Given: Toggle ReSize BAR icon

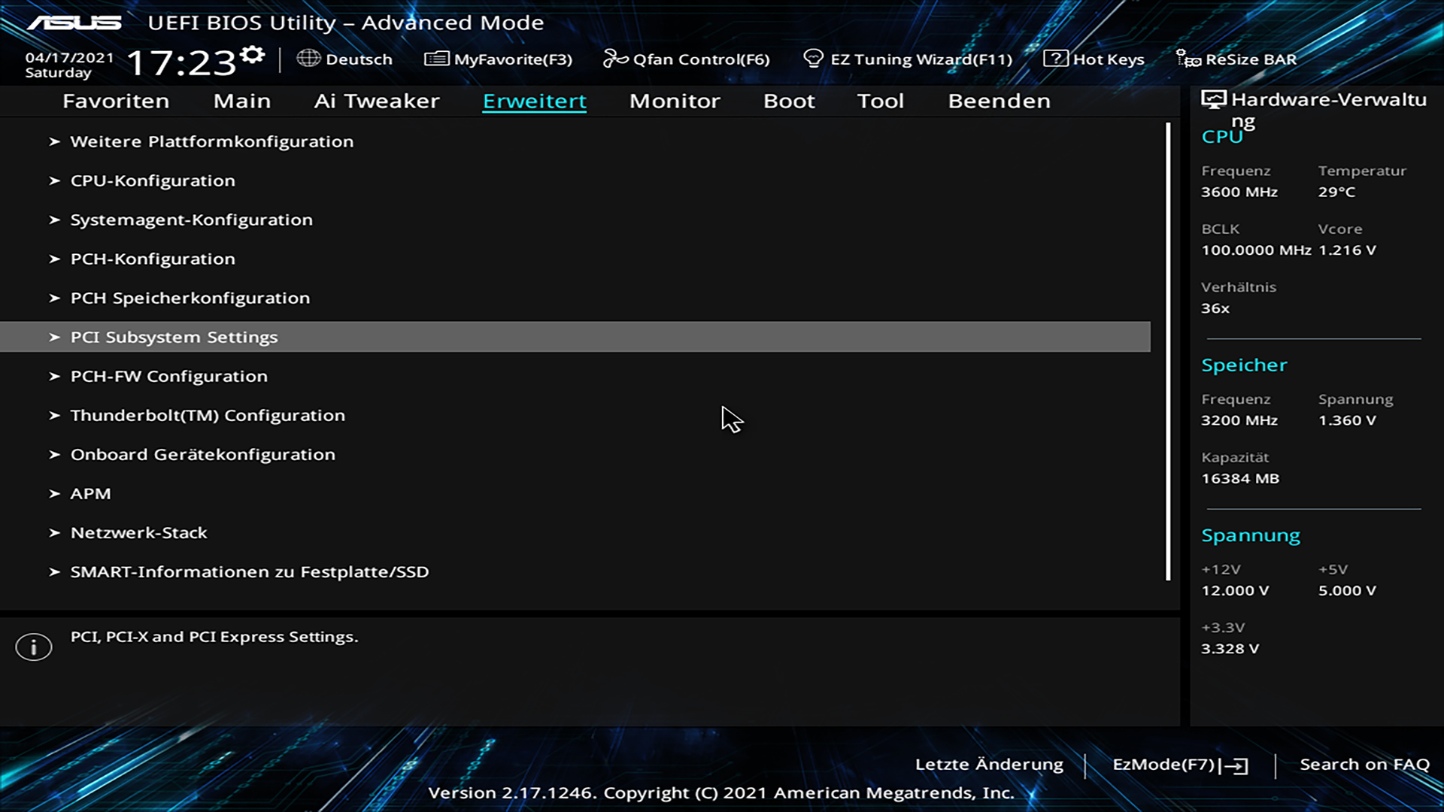Looking at the screenshot, I should tap(1188, 59).
